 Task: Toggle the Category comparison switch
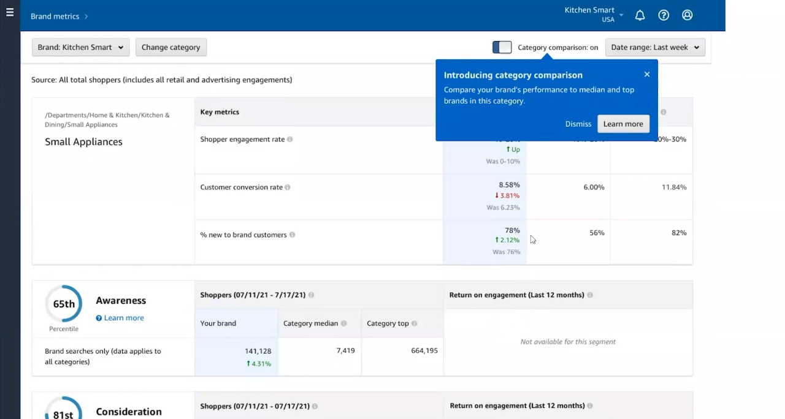(x=502, y=47)
